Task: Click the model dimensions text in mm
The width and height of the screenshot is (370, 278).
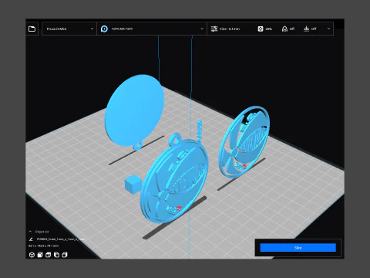Action: [x=43, y=246]
